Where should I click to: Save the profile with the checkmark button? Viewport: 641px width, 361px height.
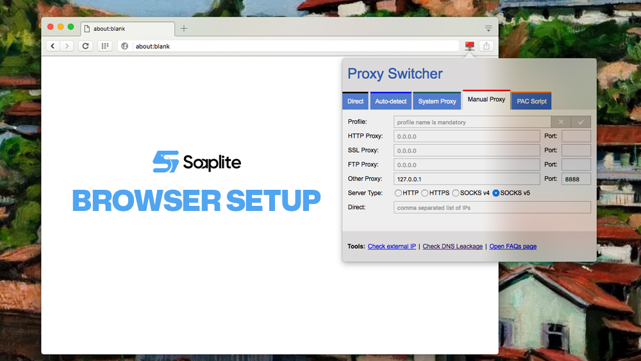[x=581, y=122]
